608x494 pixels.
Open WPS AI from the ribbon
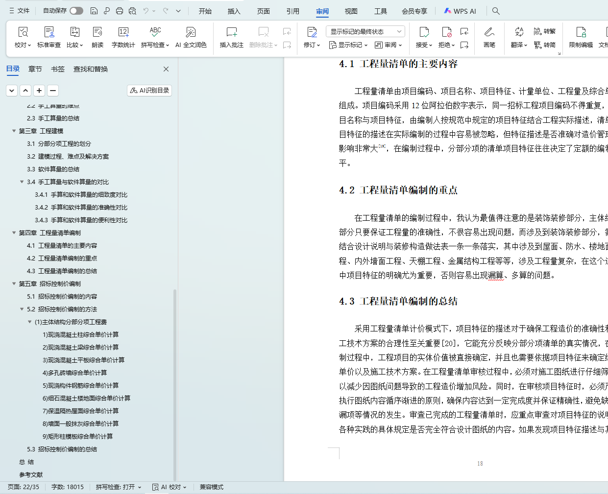click(x=460, y=11)
